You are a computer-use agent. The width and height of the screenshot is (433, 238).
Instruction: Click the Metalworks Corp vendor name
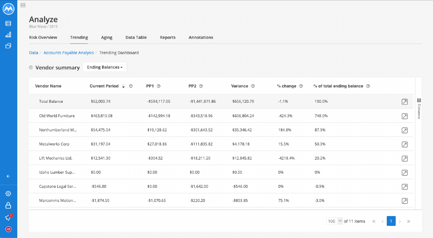point(54,144)
